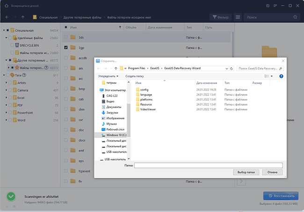304x212 pixels.
Task: Open the Фильтр filter button
Action: (x=221, y=17)
